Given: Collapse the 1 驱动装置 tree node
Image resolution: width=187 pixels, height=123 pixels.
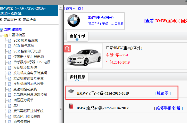Looking at the screenshot, I should pos(1,35).
